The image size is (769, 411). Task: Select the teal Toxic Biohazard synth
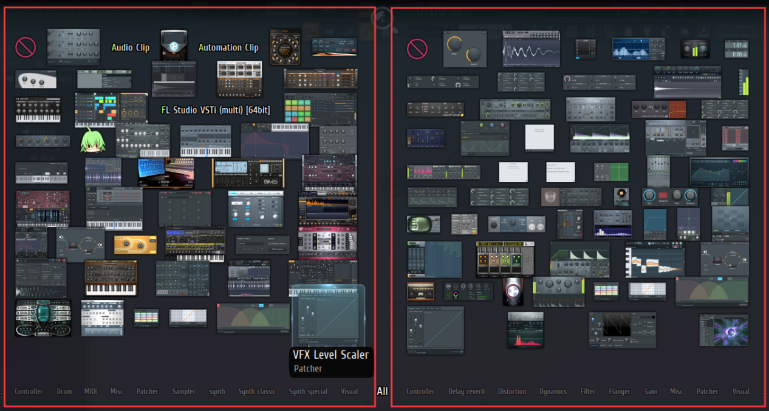coord(43,318)
